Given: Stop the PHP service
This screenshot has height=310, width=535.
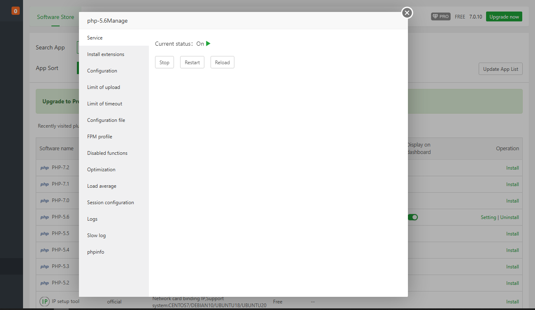Looking at the screenshot, I should (164, 62).
